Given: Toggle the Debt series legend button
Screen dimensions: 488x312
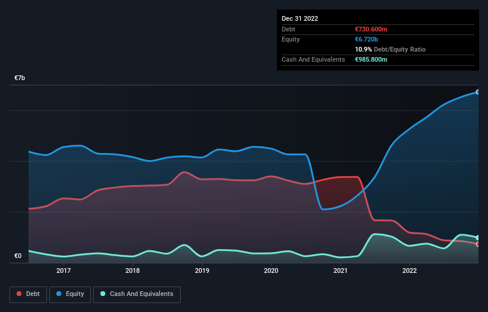Looking at the screenshot, I should [x=29, y=294].
